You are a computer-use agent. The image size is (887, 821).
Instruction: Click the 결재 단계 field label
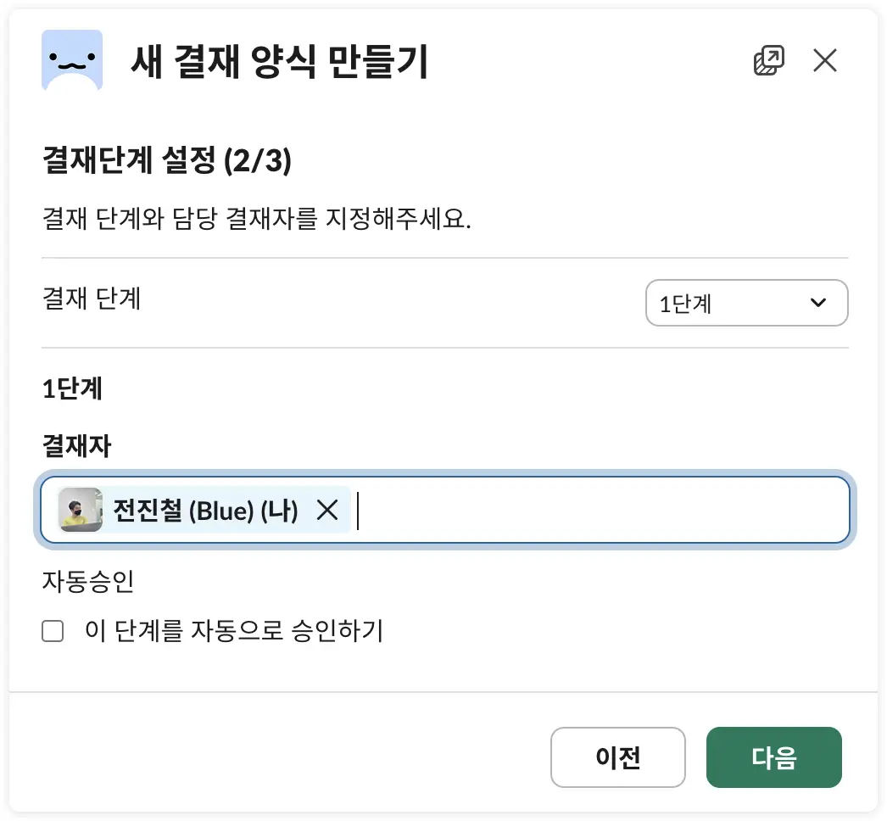click(x=91, y=299)
